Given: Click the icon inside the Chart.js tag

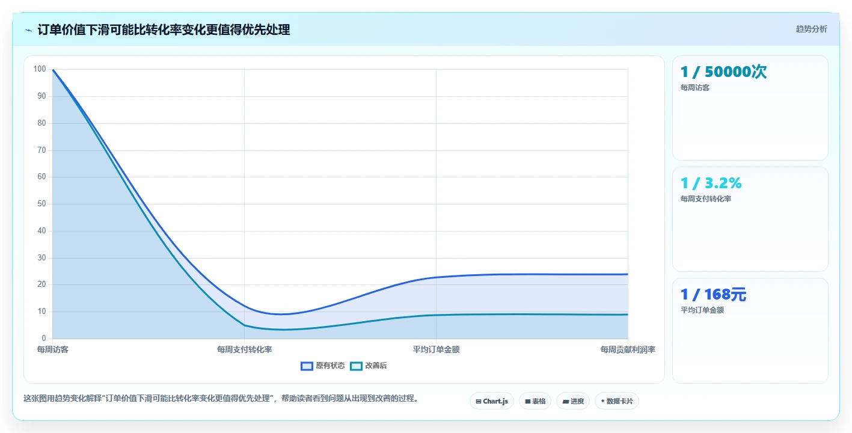Looking at the screenshot, I should (478, 401).
